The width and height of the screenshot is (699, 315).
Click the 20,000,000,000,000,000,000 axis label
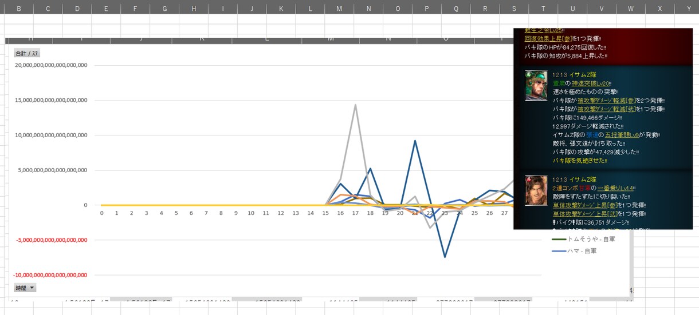click(50, 65)
